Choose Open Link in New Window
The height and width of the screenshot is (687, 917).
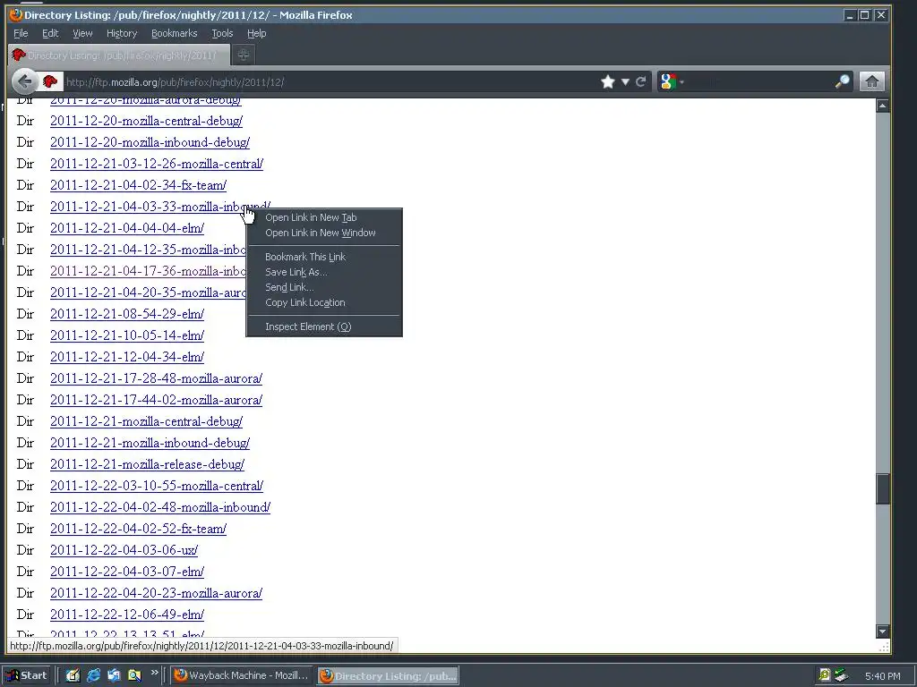pyautogui.click(x=324, y=233)
